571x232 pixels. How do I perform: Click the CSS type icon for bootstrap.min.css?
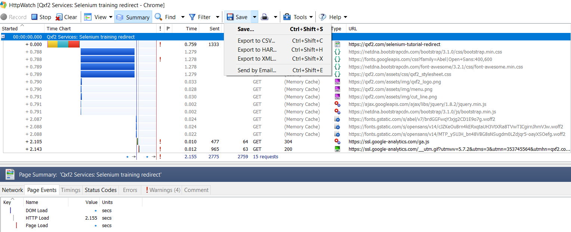(x=337, y=52)
